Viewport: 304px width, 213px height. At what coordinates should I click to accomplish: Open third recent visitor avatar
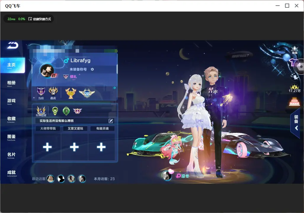click(71, 179)
